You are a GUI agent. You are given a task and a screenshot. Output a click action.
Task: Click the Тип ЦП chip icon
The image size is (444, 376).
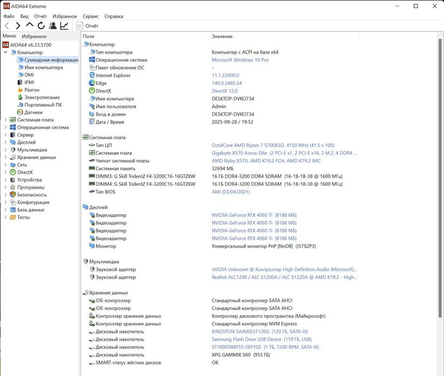pyautogui.click(x=92, y=145)
